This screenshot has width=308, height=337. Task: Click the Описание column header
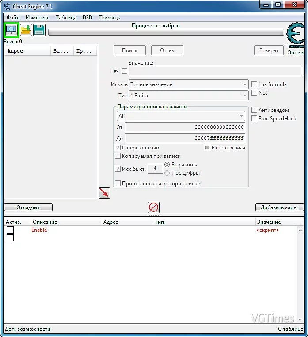[x=66, y=222]
